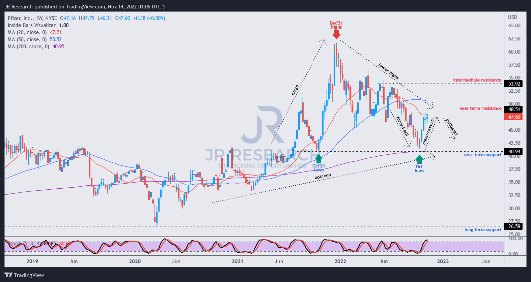531x282 pixels.
Task: Select the lower highs annotation text
Action: pyautogui.click(x=388, y=71)
